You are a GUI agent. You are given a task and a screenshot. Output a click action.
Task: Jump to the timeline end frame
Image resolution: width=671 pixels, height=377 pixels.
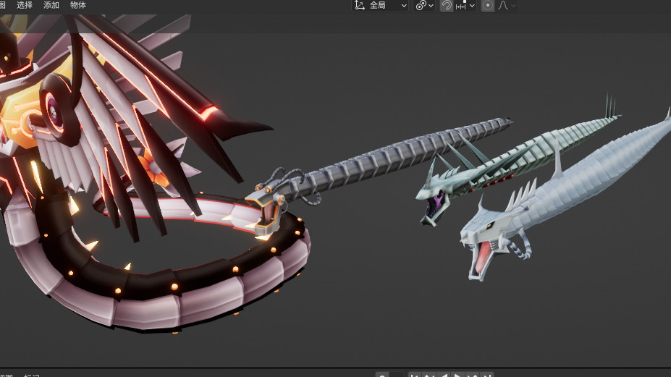[486, 376]
